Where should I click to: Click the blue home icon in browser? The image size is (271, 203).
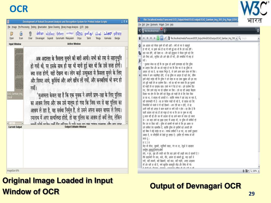click(162, 38)
